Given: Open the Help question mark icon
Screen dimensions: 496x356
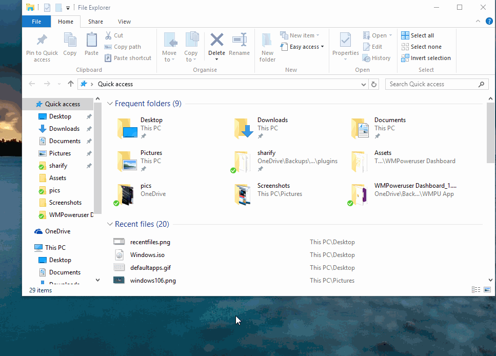Looking at the screenshot, I should tap(489, 22).
